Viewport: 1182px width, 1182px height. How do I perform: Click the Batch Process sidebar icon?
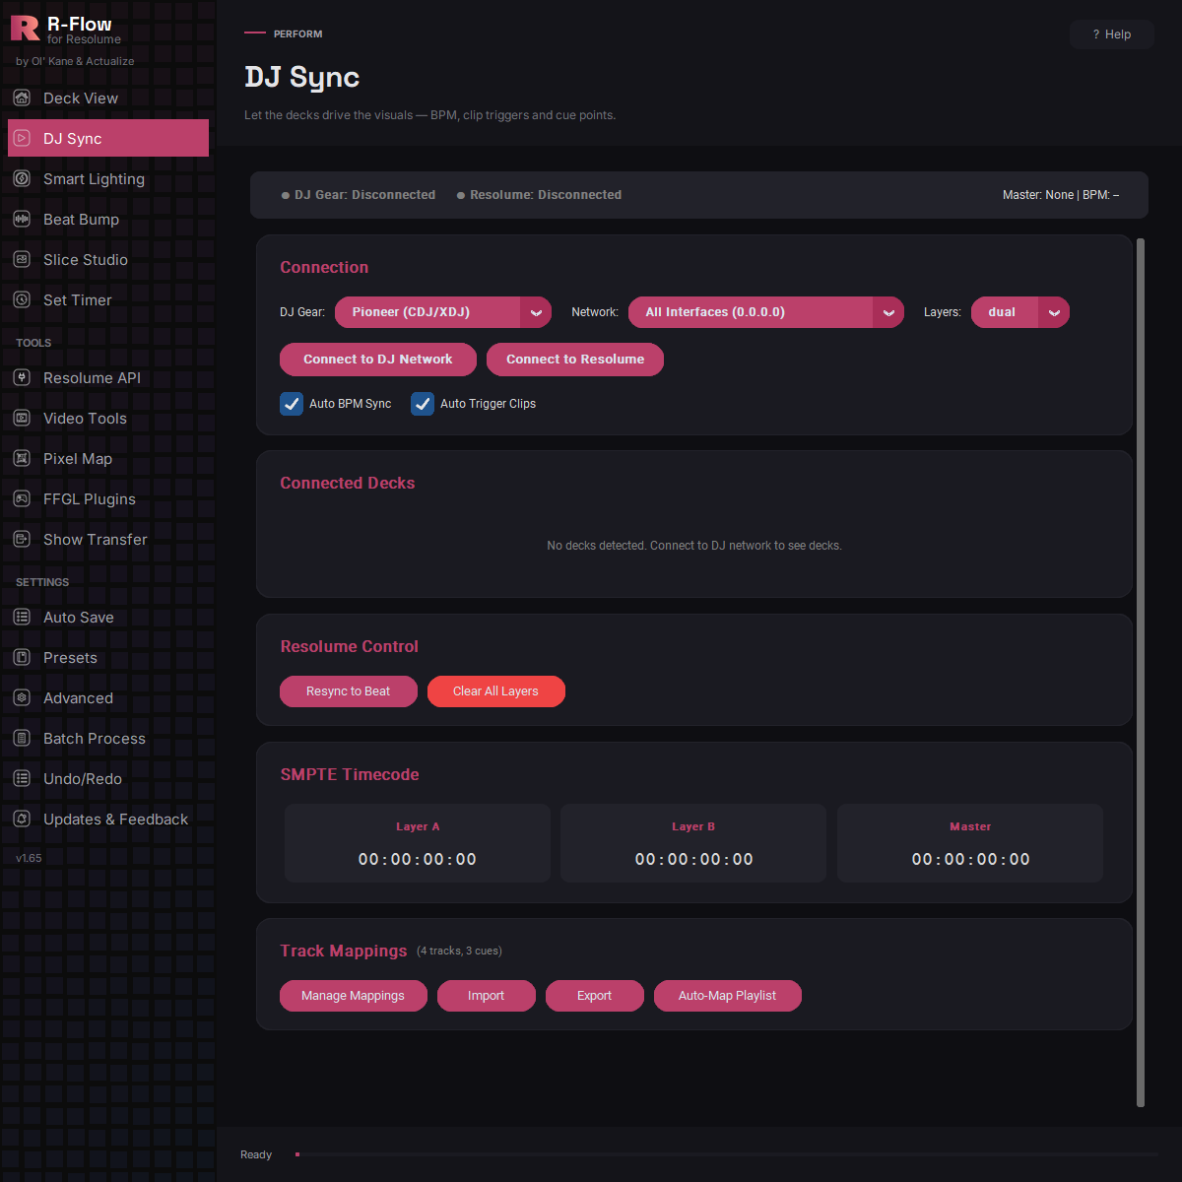pyautogui.click(x=22, y=738)
